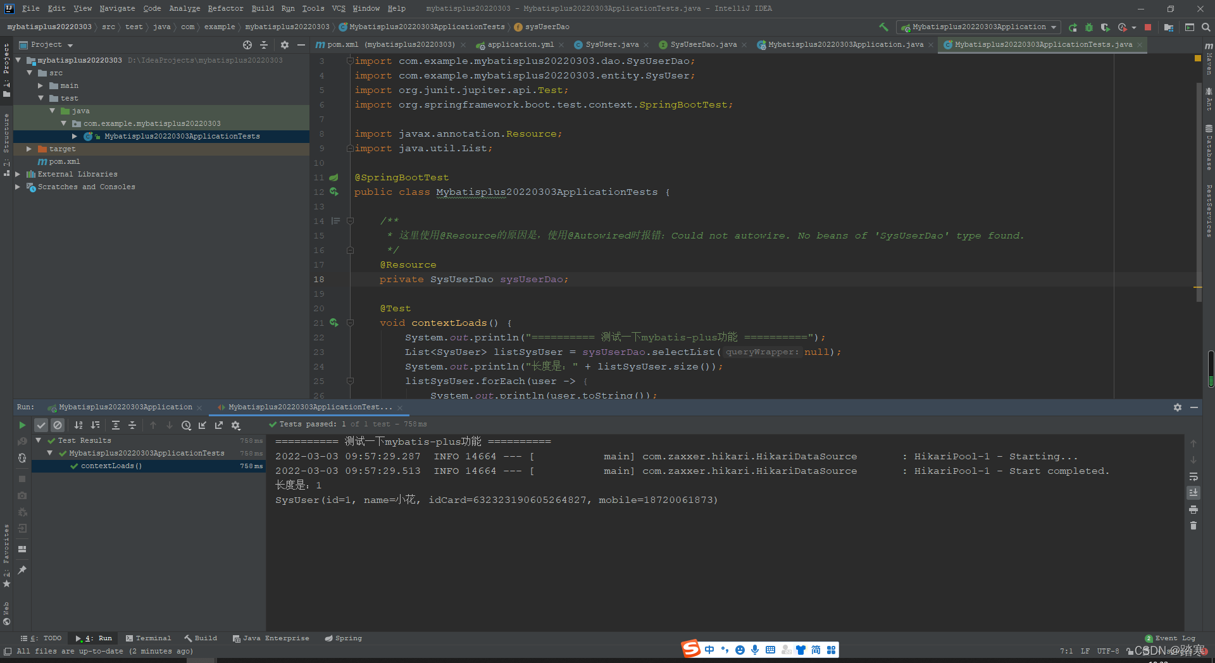
Task: Click the Run Anything icon beside search
Action: (x=1190, y=27)
